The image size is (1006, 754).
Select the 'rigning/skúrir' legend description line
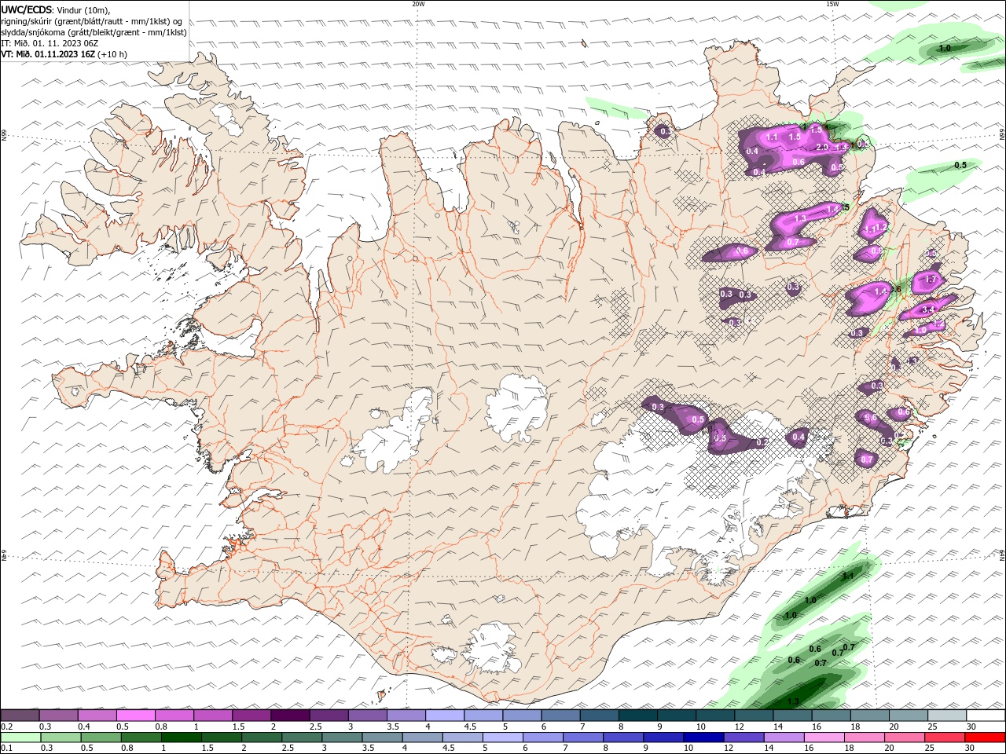click(92, 21)
